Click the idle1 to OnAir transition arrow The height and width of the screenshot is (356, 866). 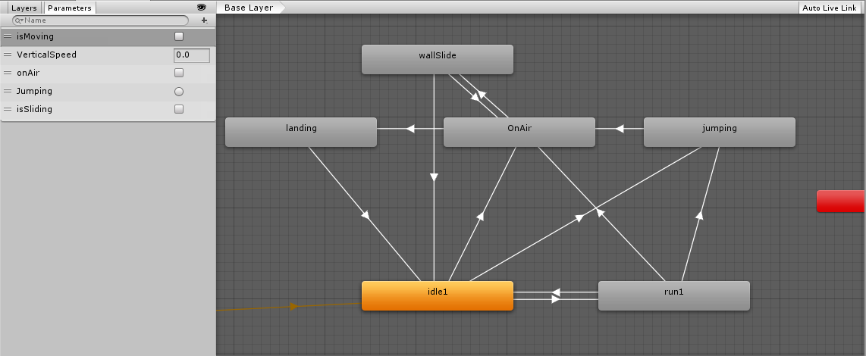(481, 216)
